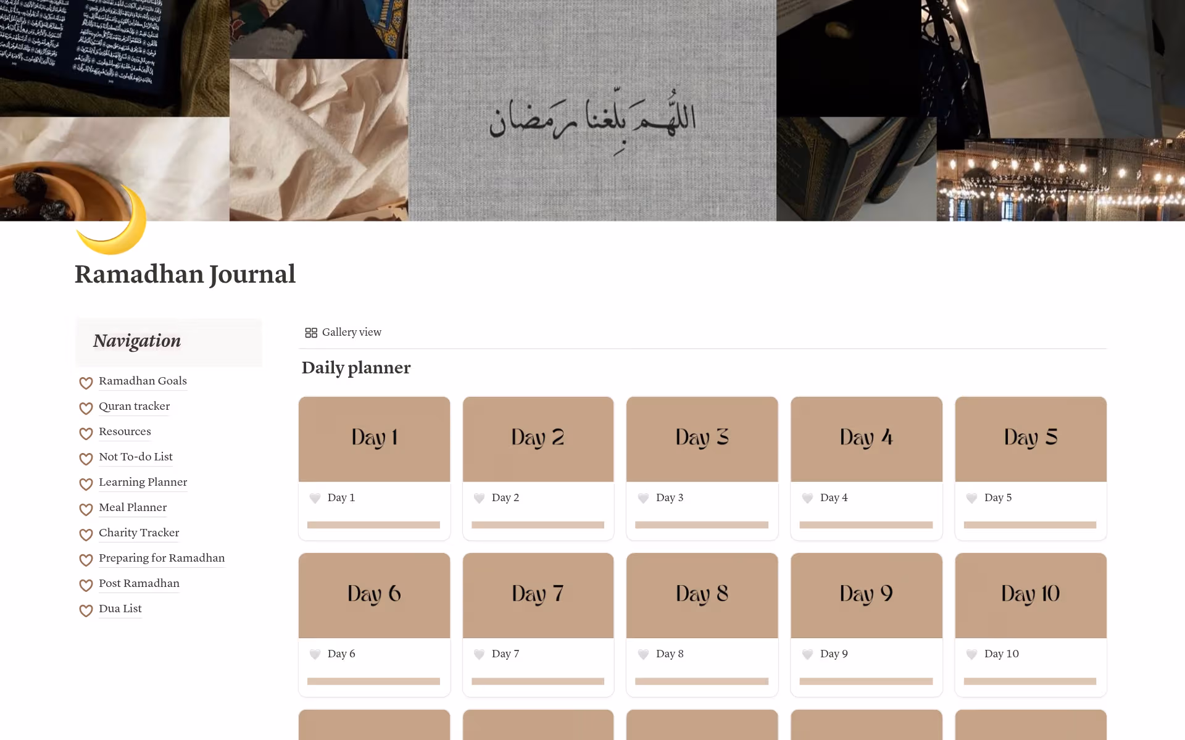Click the Gallery view grid icon
This screenshot has height=740, width=1185.
coord(311,333)
